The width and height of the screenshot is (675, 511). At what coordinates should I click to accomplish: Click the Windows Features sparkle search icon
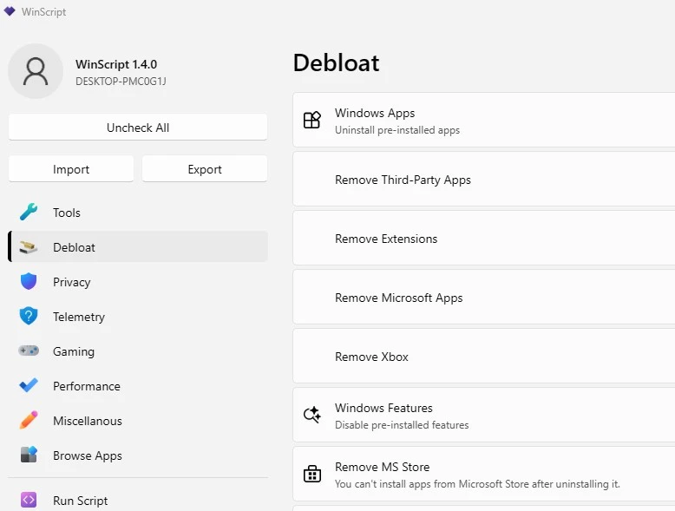(311, 415)
